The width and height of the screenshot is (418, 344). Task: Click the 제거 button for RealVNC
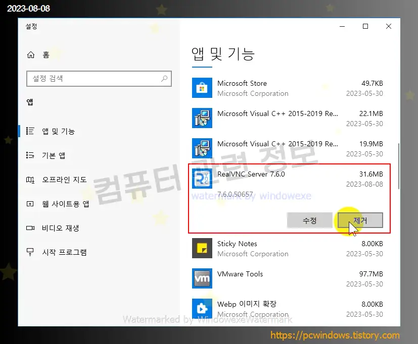[360, 220]
